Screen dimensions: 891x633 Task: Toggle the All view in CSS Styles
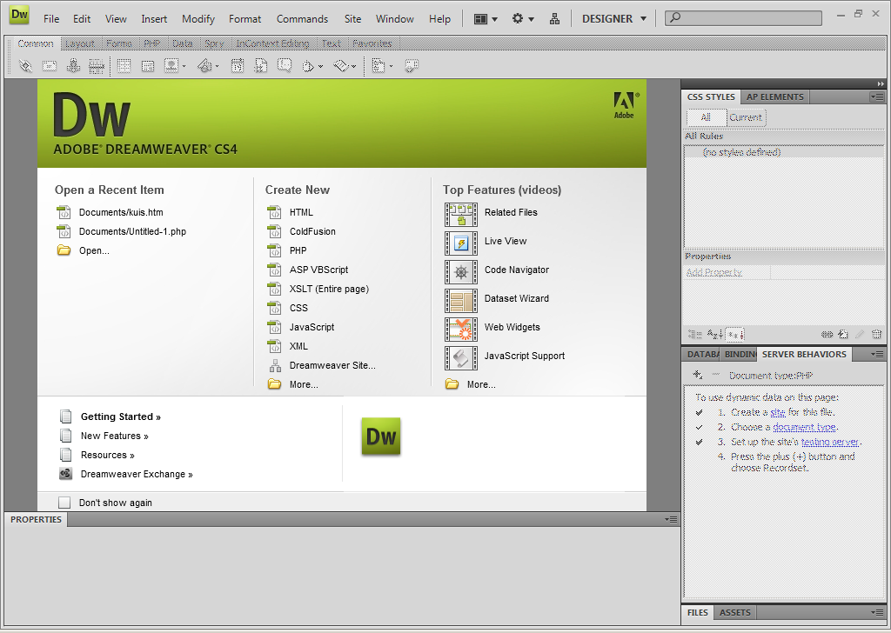706,117
